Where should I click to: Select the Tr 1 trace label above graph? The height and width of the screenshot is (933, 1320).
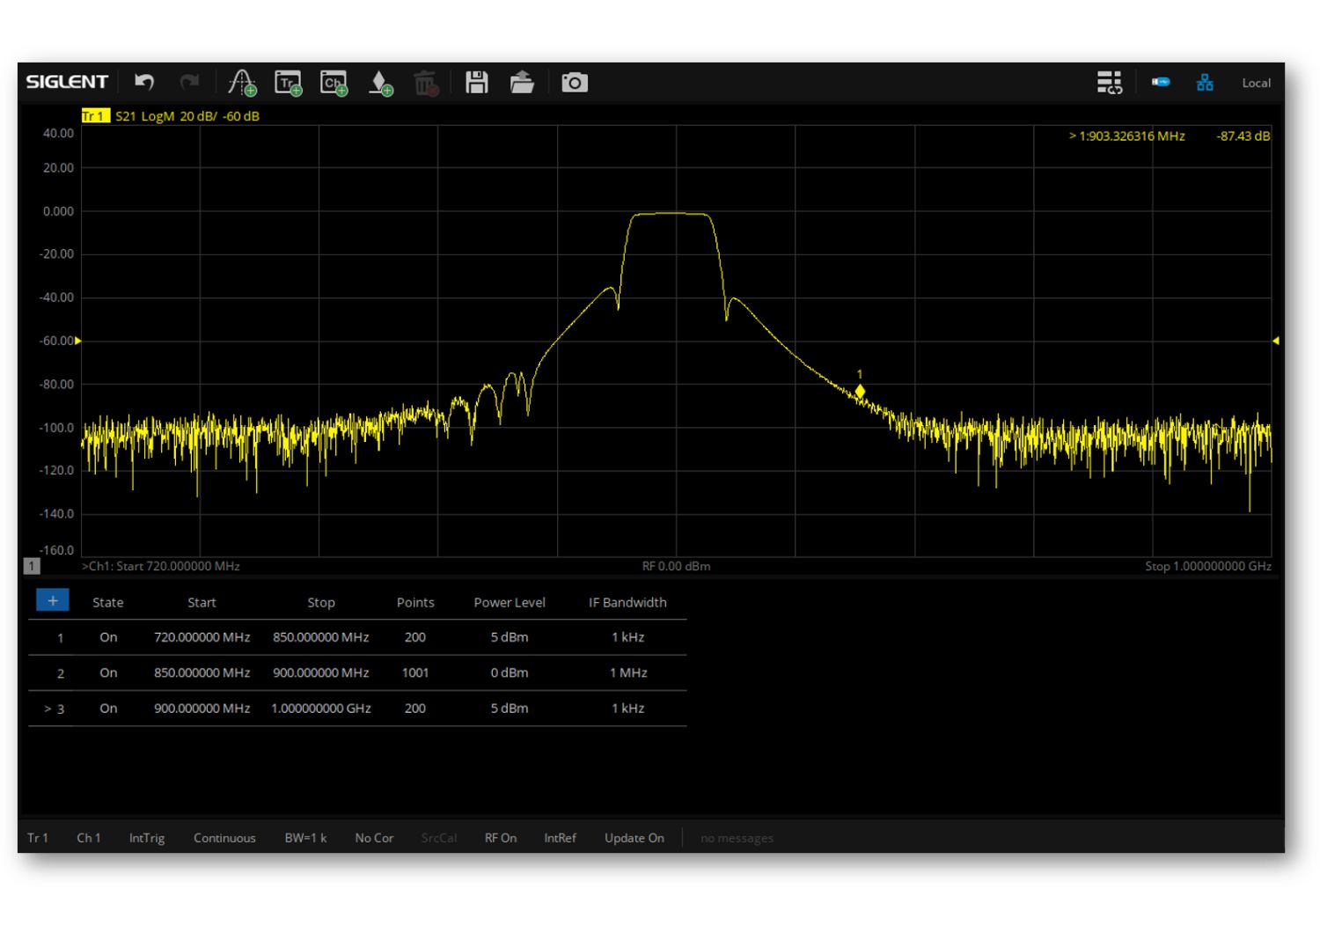pos(94,116)
